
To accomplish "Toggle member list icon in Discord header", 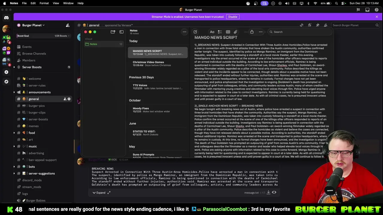I will [x=326, y=25].
